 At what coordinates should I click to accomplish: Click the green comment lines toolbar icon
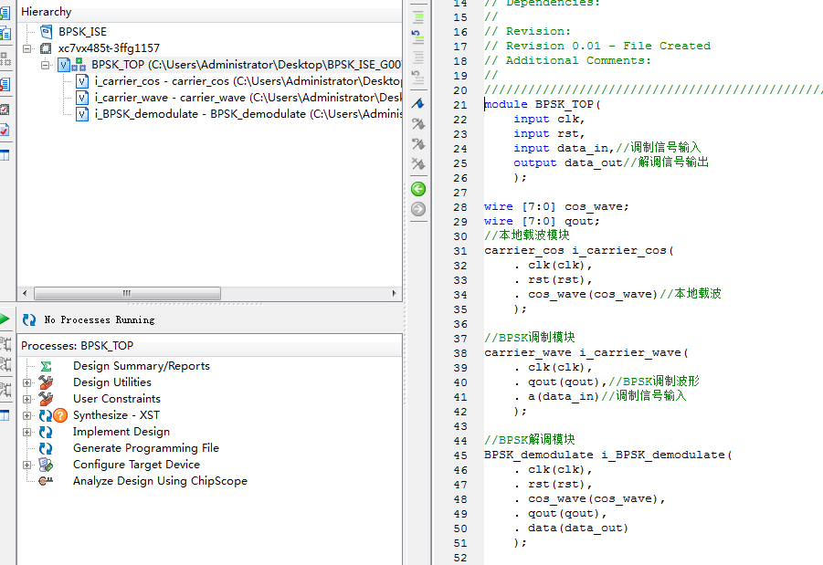click(418, 16)
